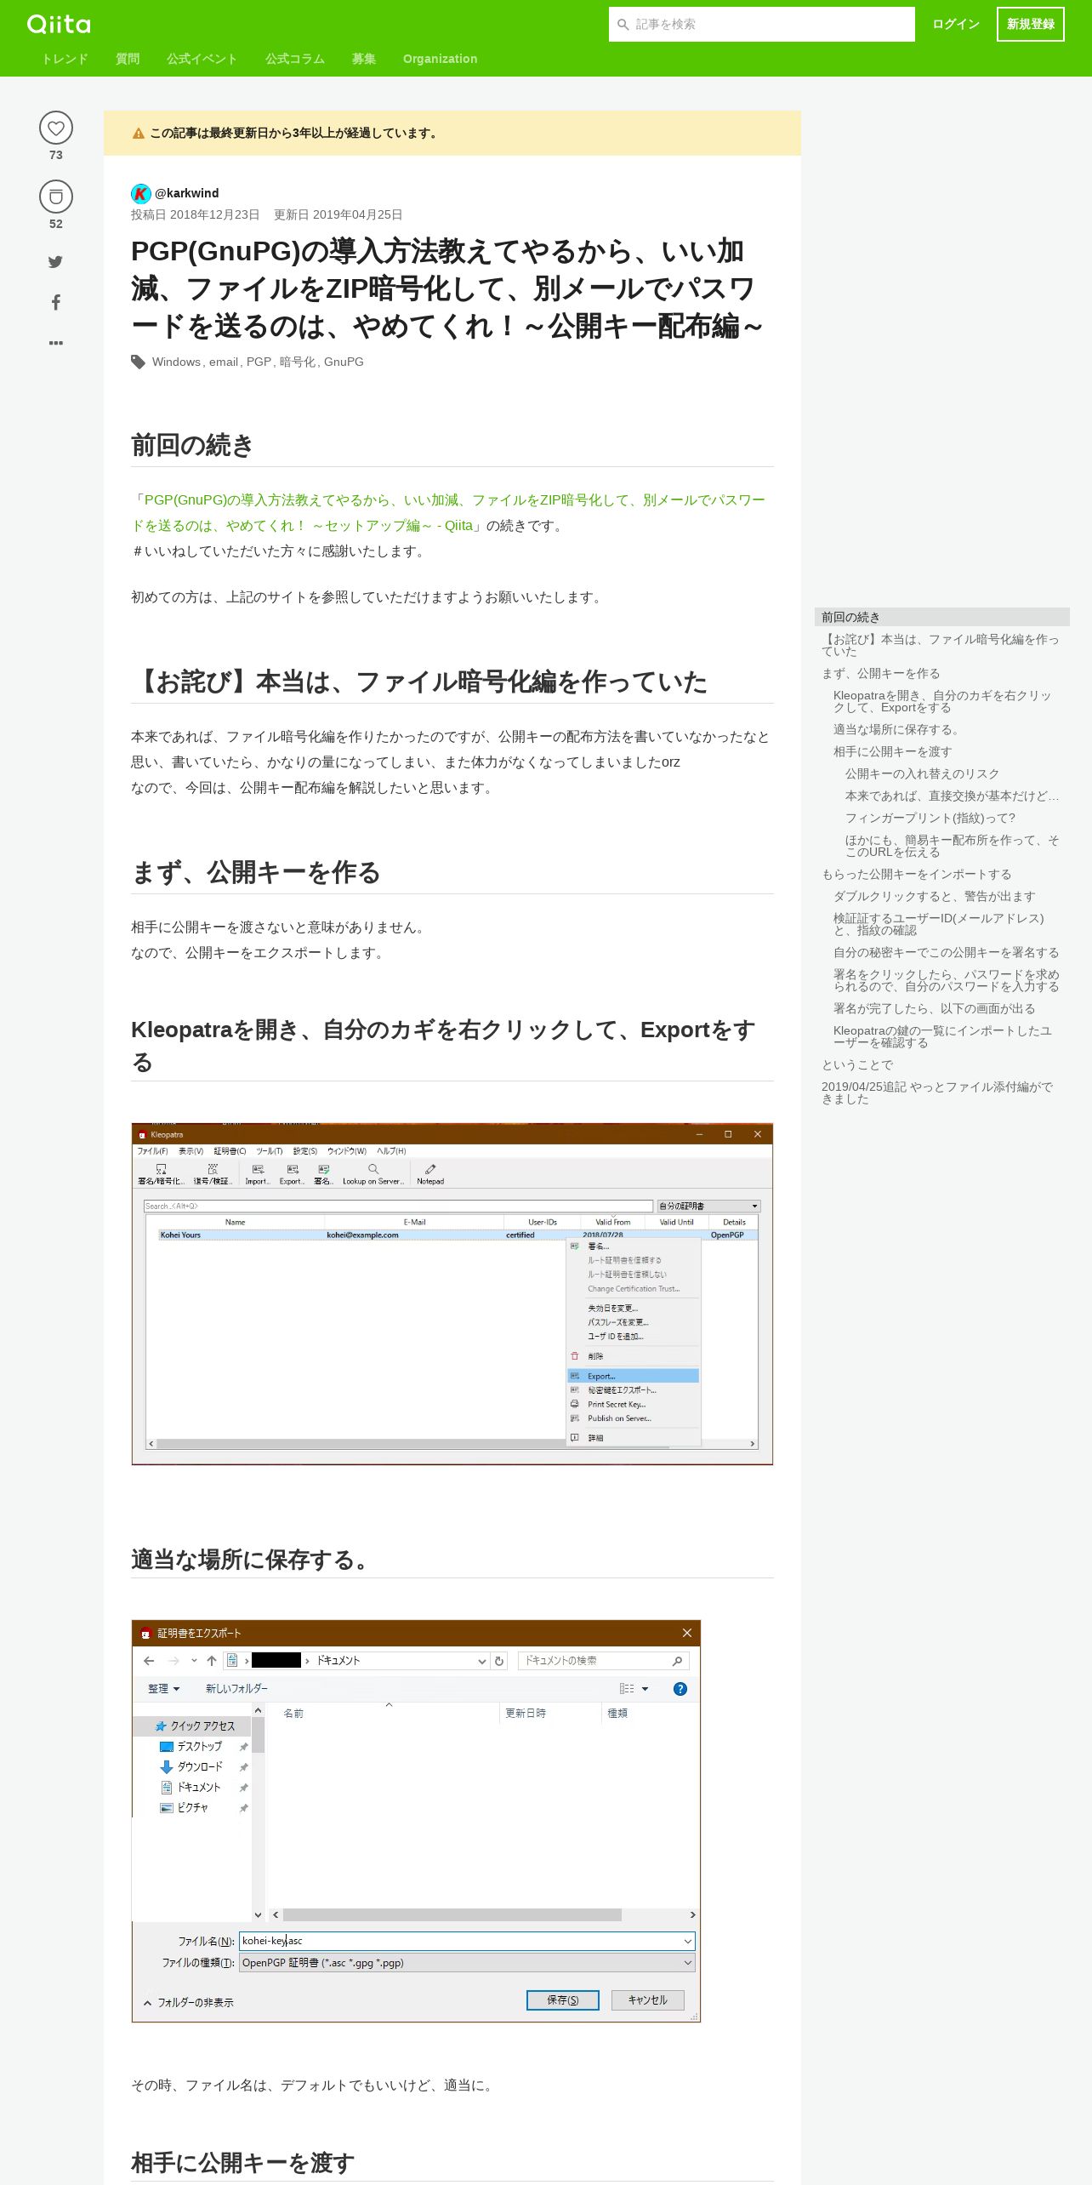Viewport: 1092px width, 2185px height.
Task: Jump to ほかにも、簡易キー配布所 in contents
Action: point(952,846)
